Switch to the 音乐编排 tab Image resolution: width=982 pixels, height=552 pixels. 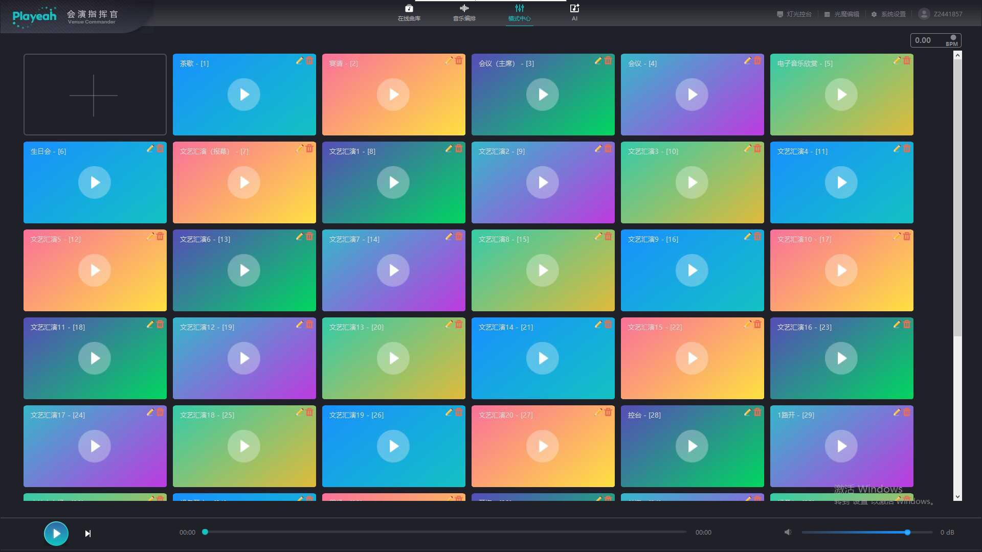point(464,13)
